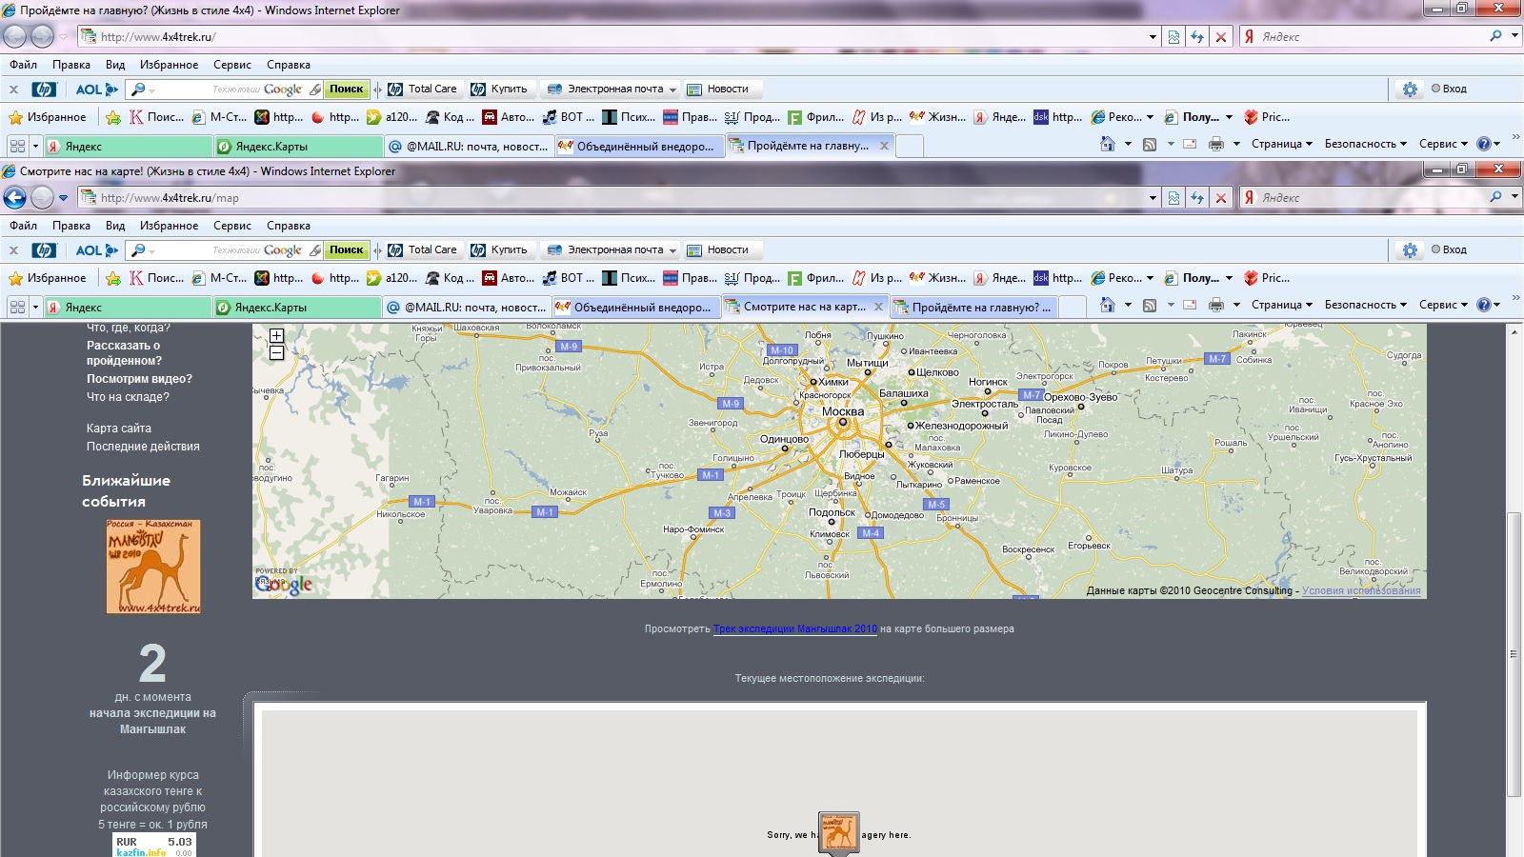Expand Электронная почта dropdown in map window
The width and height of the screenshot is (1524, 857).
[x=672, y=250]
